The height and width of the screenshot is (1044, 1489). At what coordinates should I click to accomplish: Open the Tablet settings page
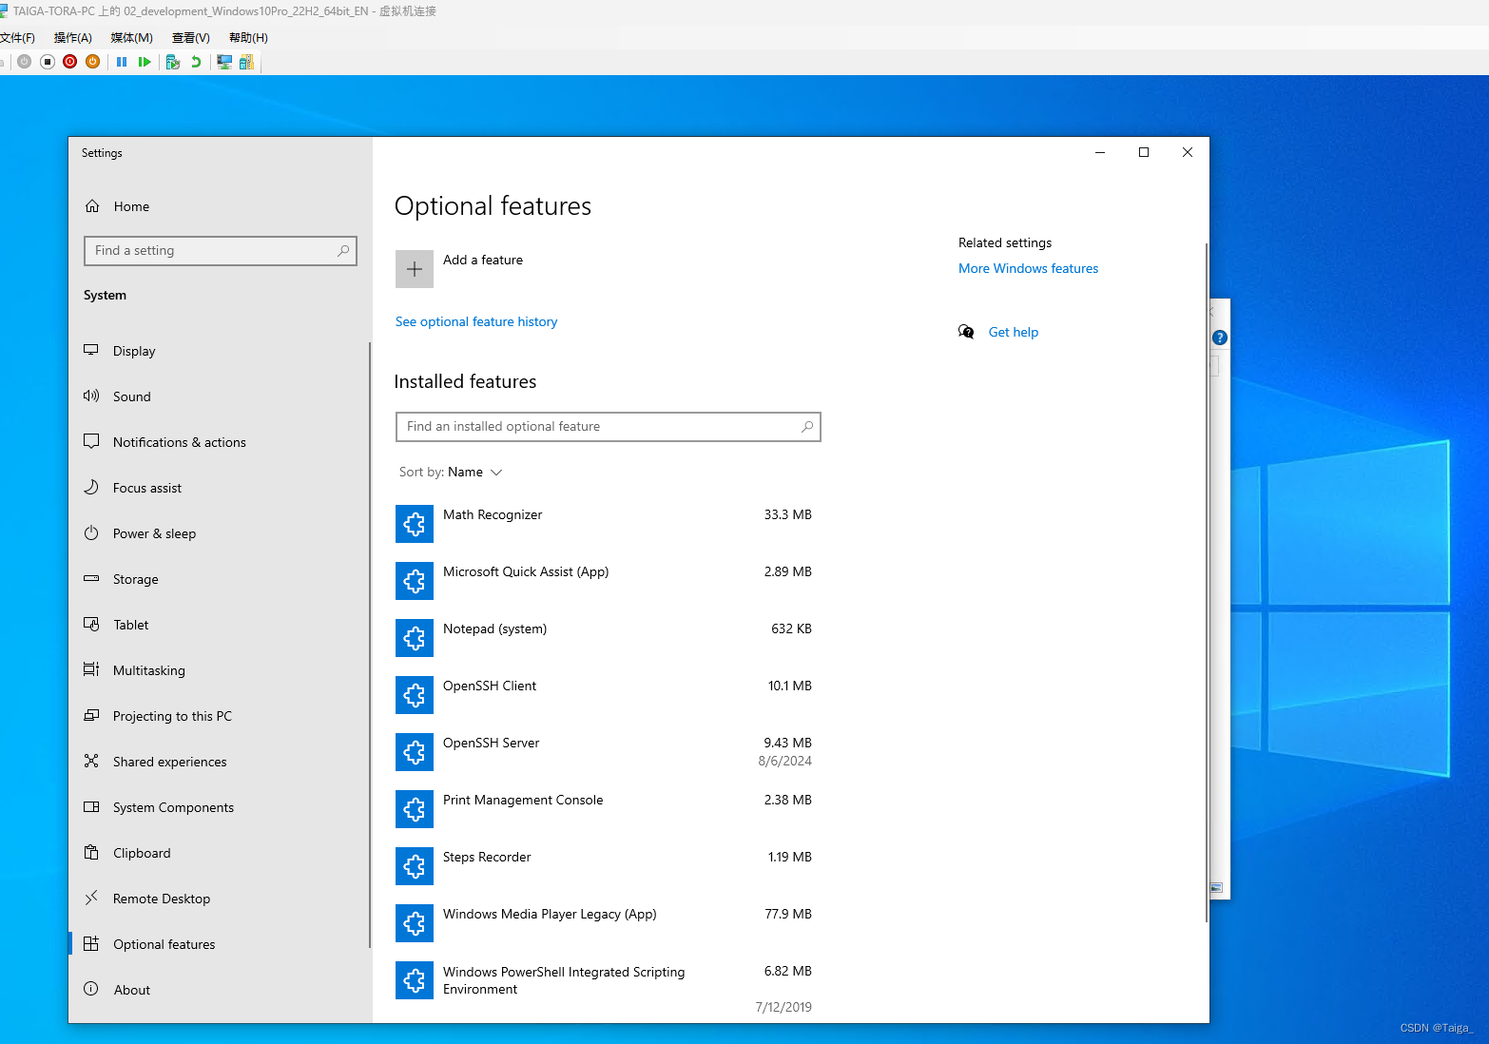[x=220, y=625]
